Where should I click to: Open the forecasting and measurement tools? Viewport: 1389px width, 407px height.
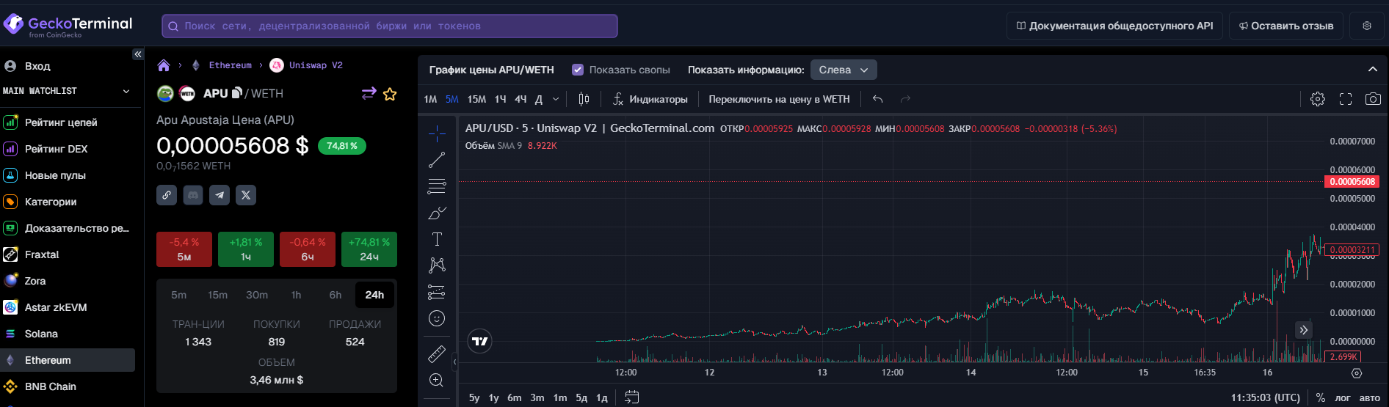click(x=437, y=292)
